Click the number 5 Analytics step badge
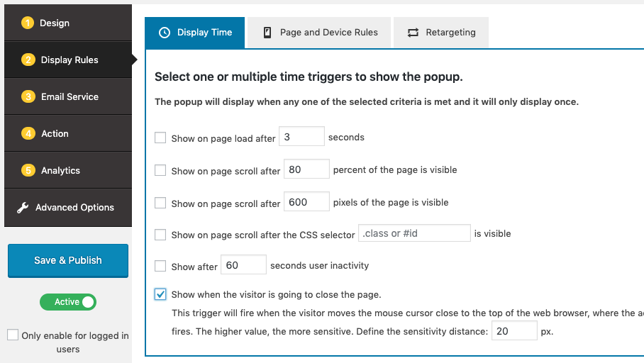This screenshot has height=363, width=644. click(28, 171)
